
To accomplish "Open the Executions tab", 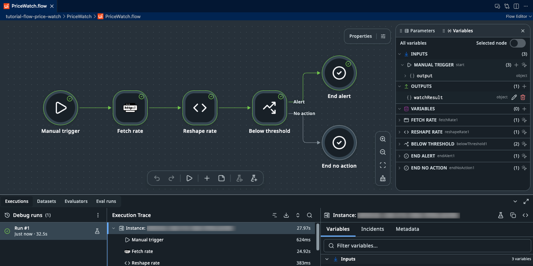I will pyautogui.click(x=17, y=201).
